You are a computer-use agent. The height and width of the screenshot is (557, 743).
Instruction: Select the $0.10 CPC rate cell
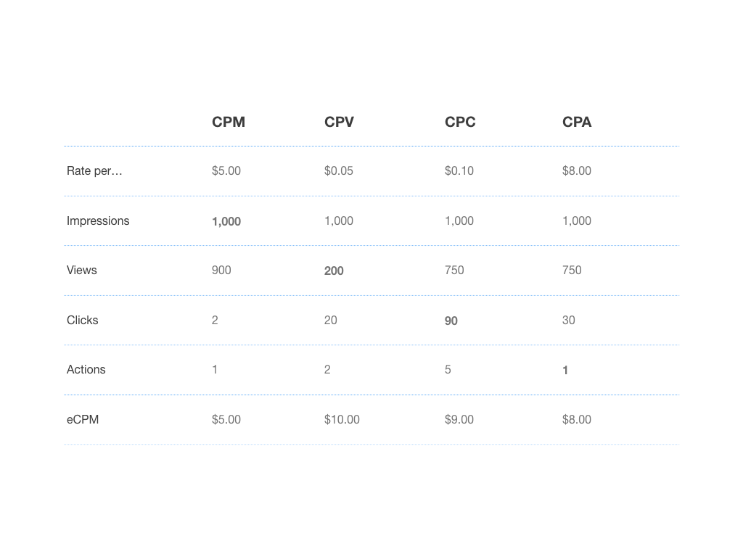coord(459,171)
